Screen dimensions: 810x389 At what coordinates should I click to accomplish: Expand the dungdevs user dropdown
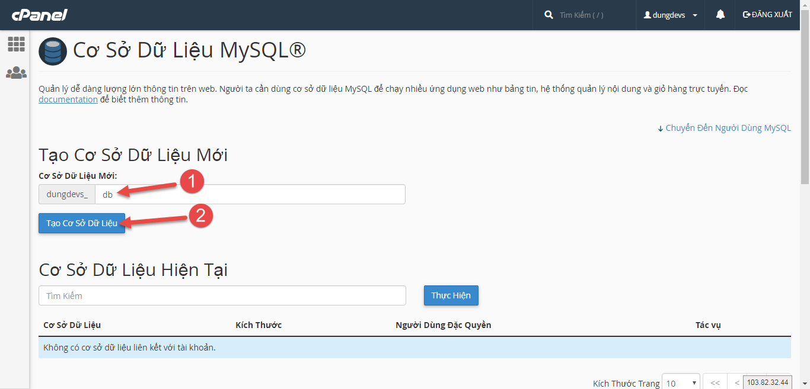tap(671, 15)
